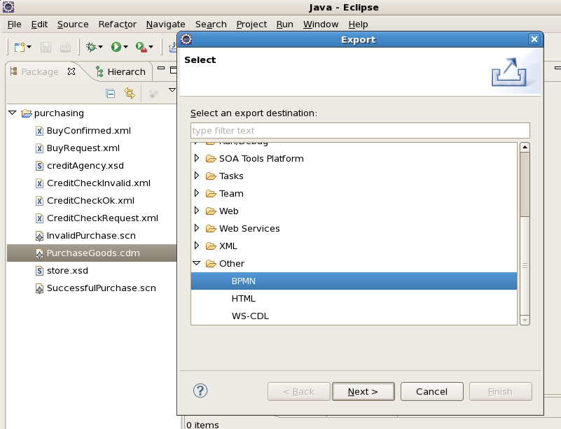561x429 pixels.
Task: Click the BuyConfirmed.xml file icon
Action: pos(39,131)
